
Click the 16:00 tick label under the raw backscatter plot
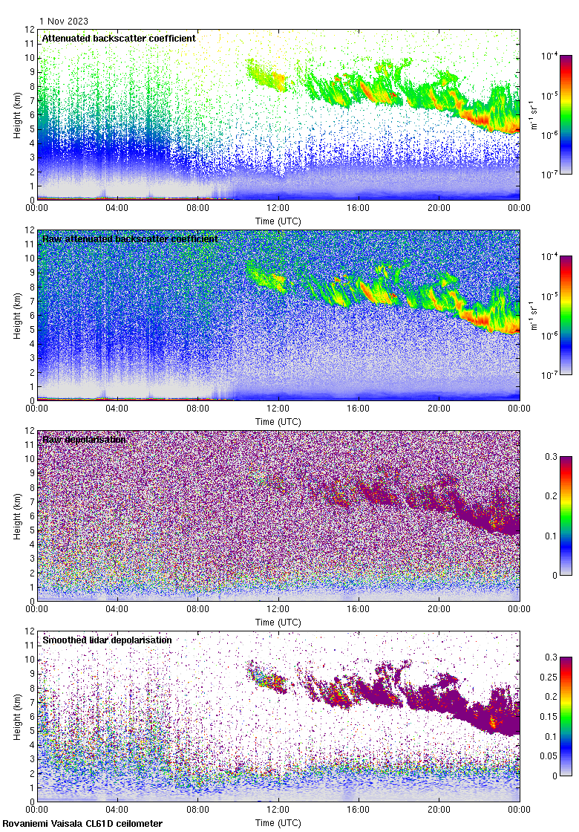(359, 409)
